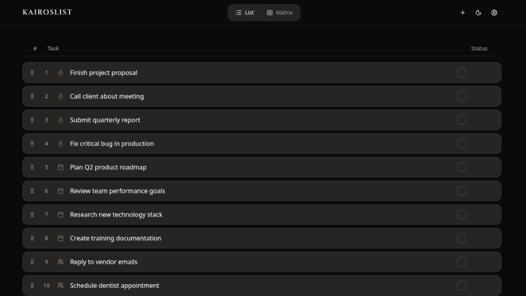
Task: Switch to the Matrix view tab
Action: click(x=279, y=12)
